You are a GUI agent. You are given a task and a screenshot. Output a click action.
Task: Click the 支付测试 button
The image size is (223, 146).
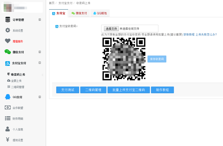[68, 90]
